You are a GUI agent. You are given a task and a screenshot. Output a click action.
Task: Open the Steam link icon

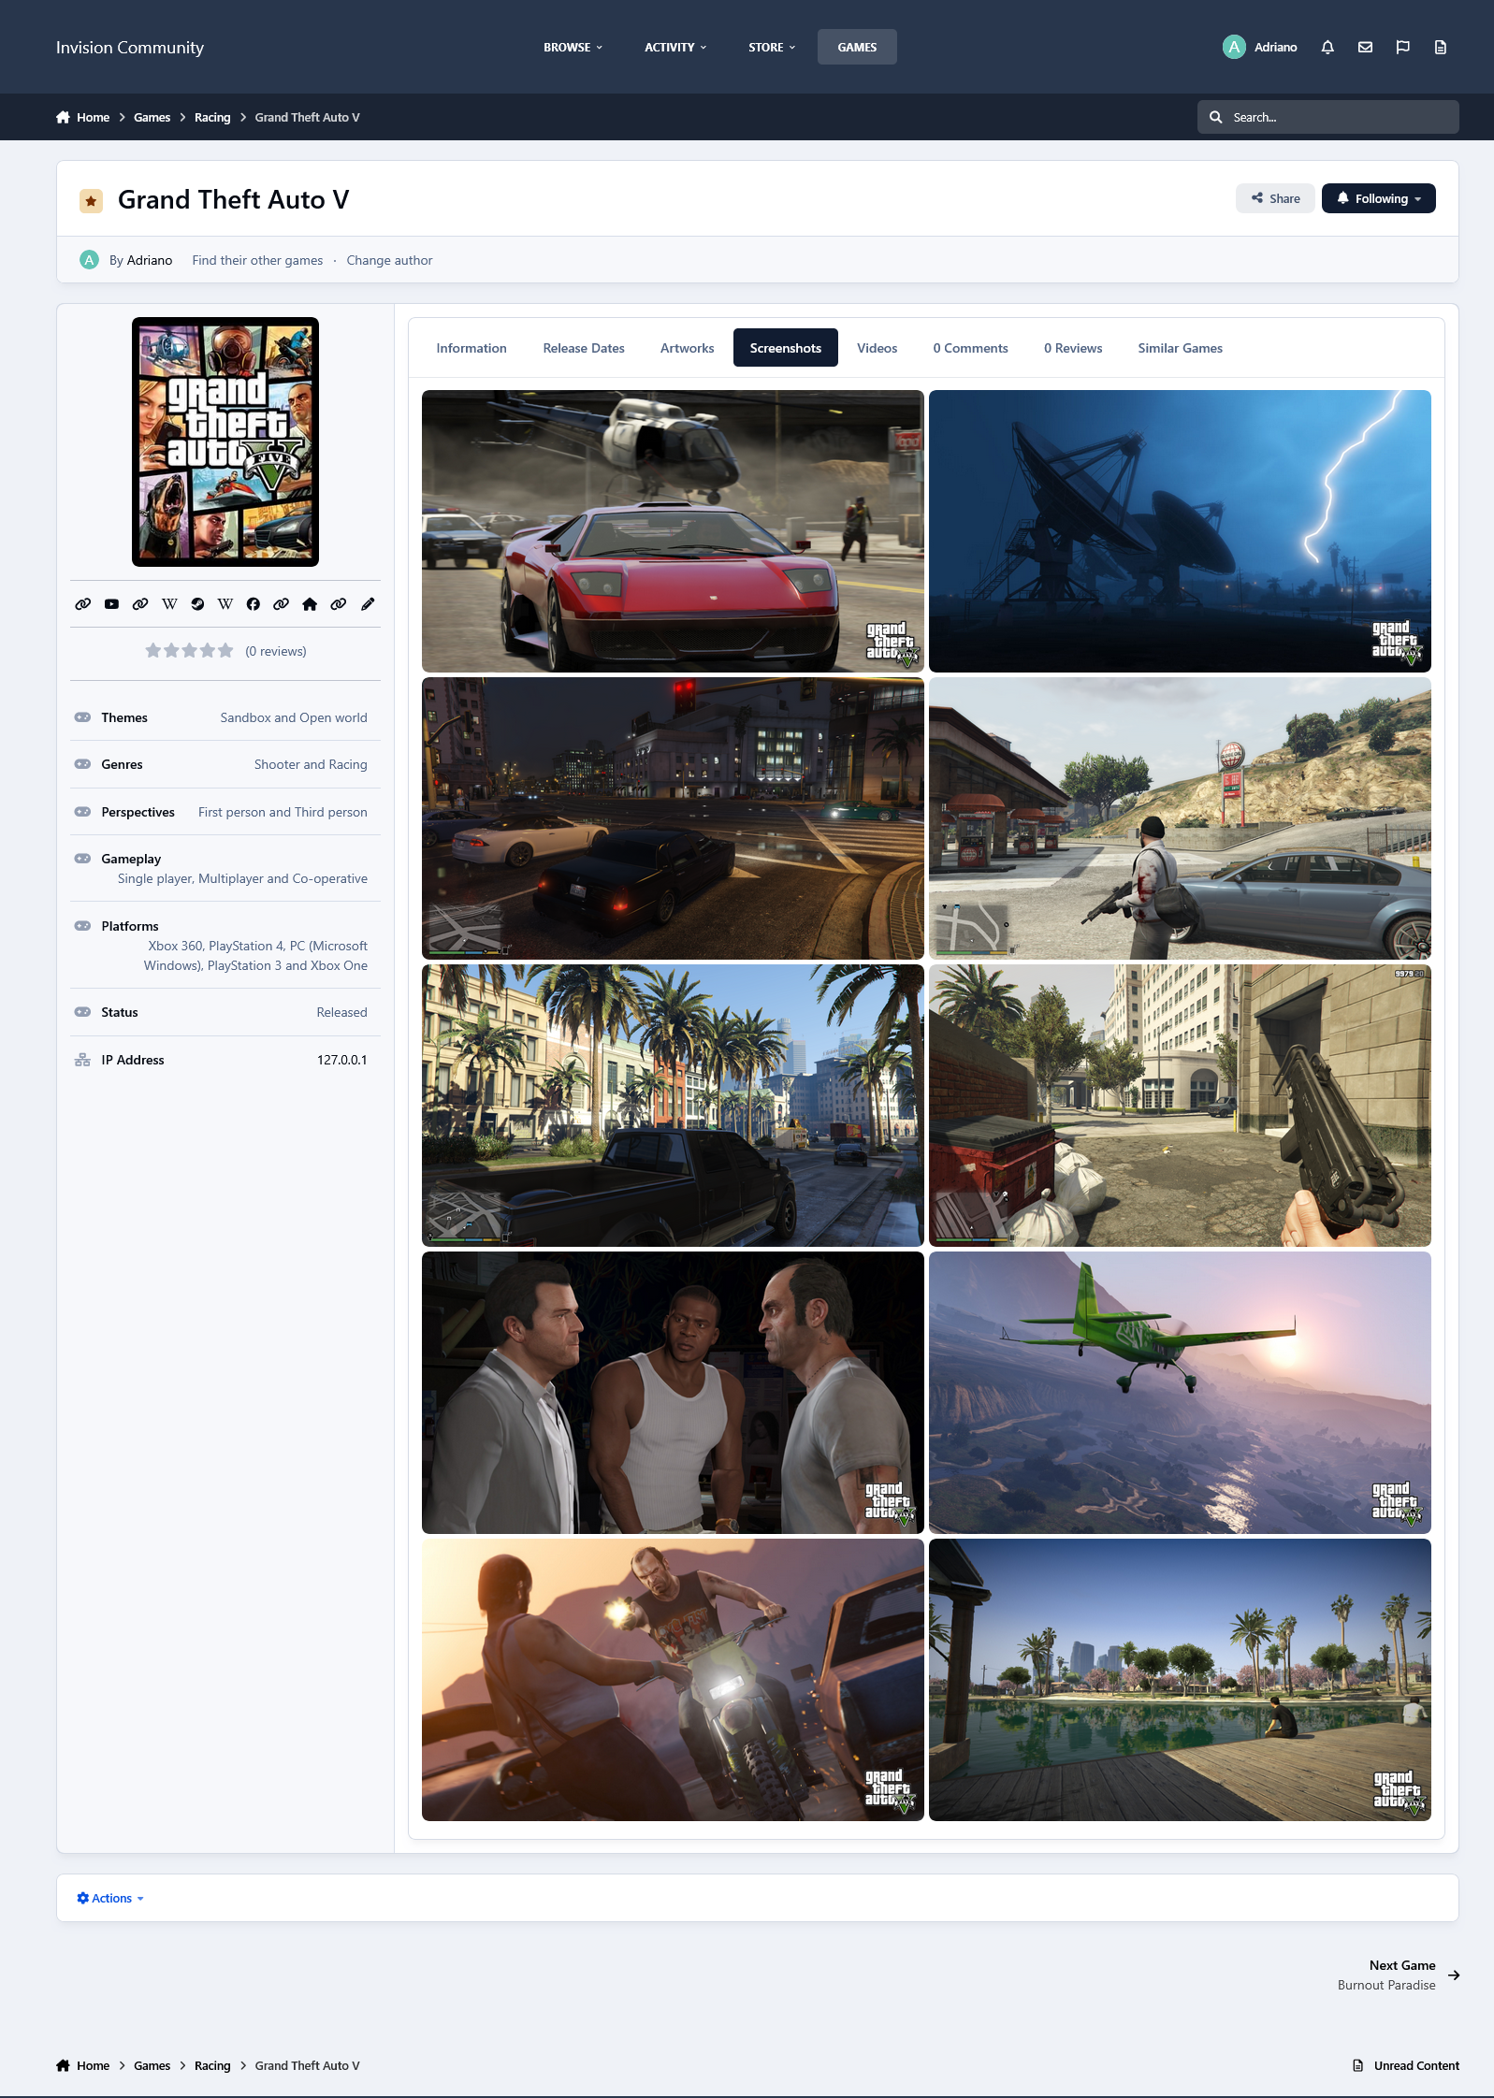[197, 604]
